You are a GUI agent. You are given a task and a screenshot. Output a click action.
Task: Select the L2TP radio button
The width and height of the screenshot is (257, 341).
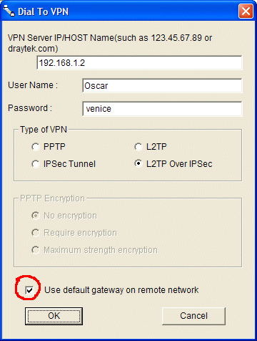point(138,147)
